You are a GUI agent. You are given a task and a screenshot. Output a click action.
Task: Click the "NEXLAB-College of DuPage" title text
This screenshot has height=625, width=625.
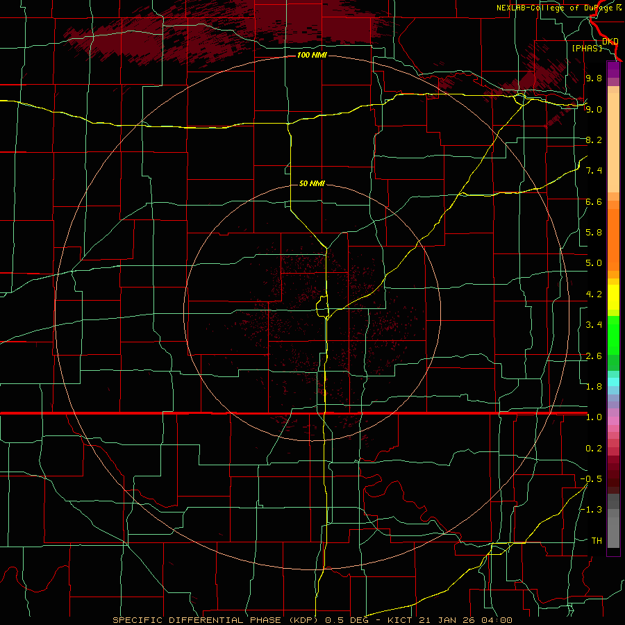click(556, 8)
